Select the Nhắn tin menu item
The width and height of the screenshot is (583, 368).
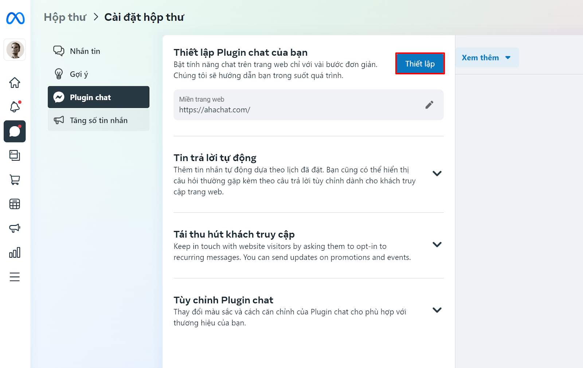coord(98,51)
